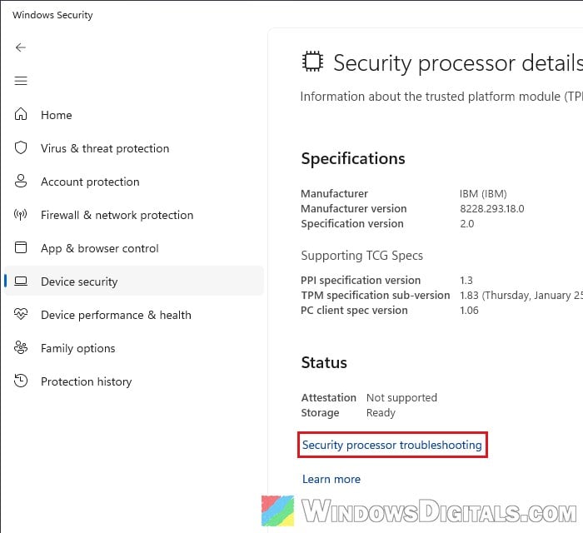
Task: Click the security processor chip icon
Action: pos(312,62)
